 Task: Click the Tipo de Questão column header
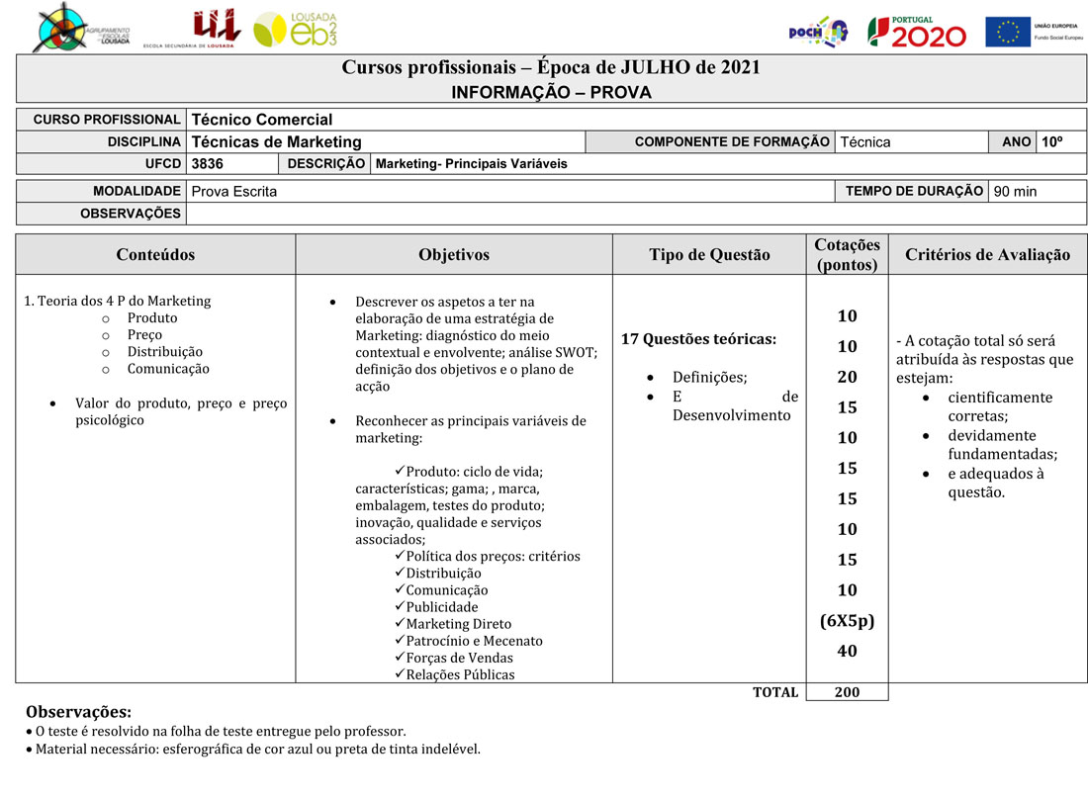709,255
